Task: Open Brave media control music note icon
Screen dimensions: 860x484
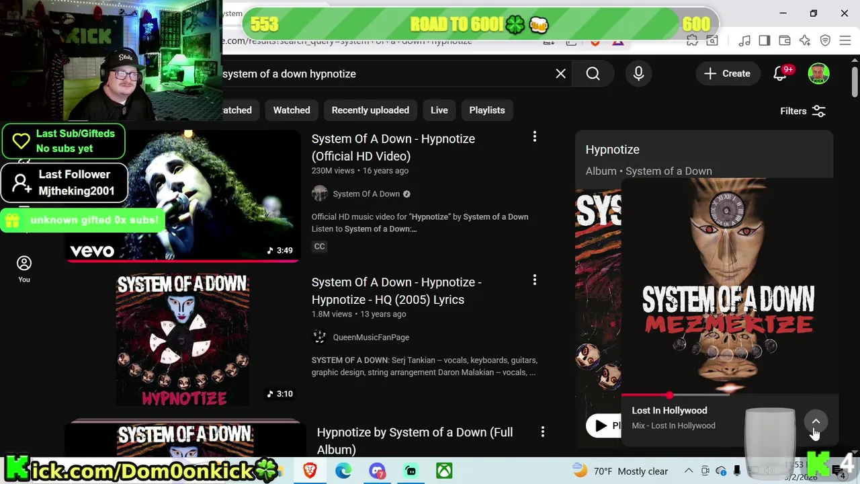Action: point(744,41)
